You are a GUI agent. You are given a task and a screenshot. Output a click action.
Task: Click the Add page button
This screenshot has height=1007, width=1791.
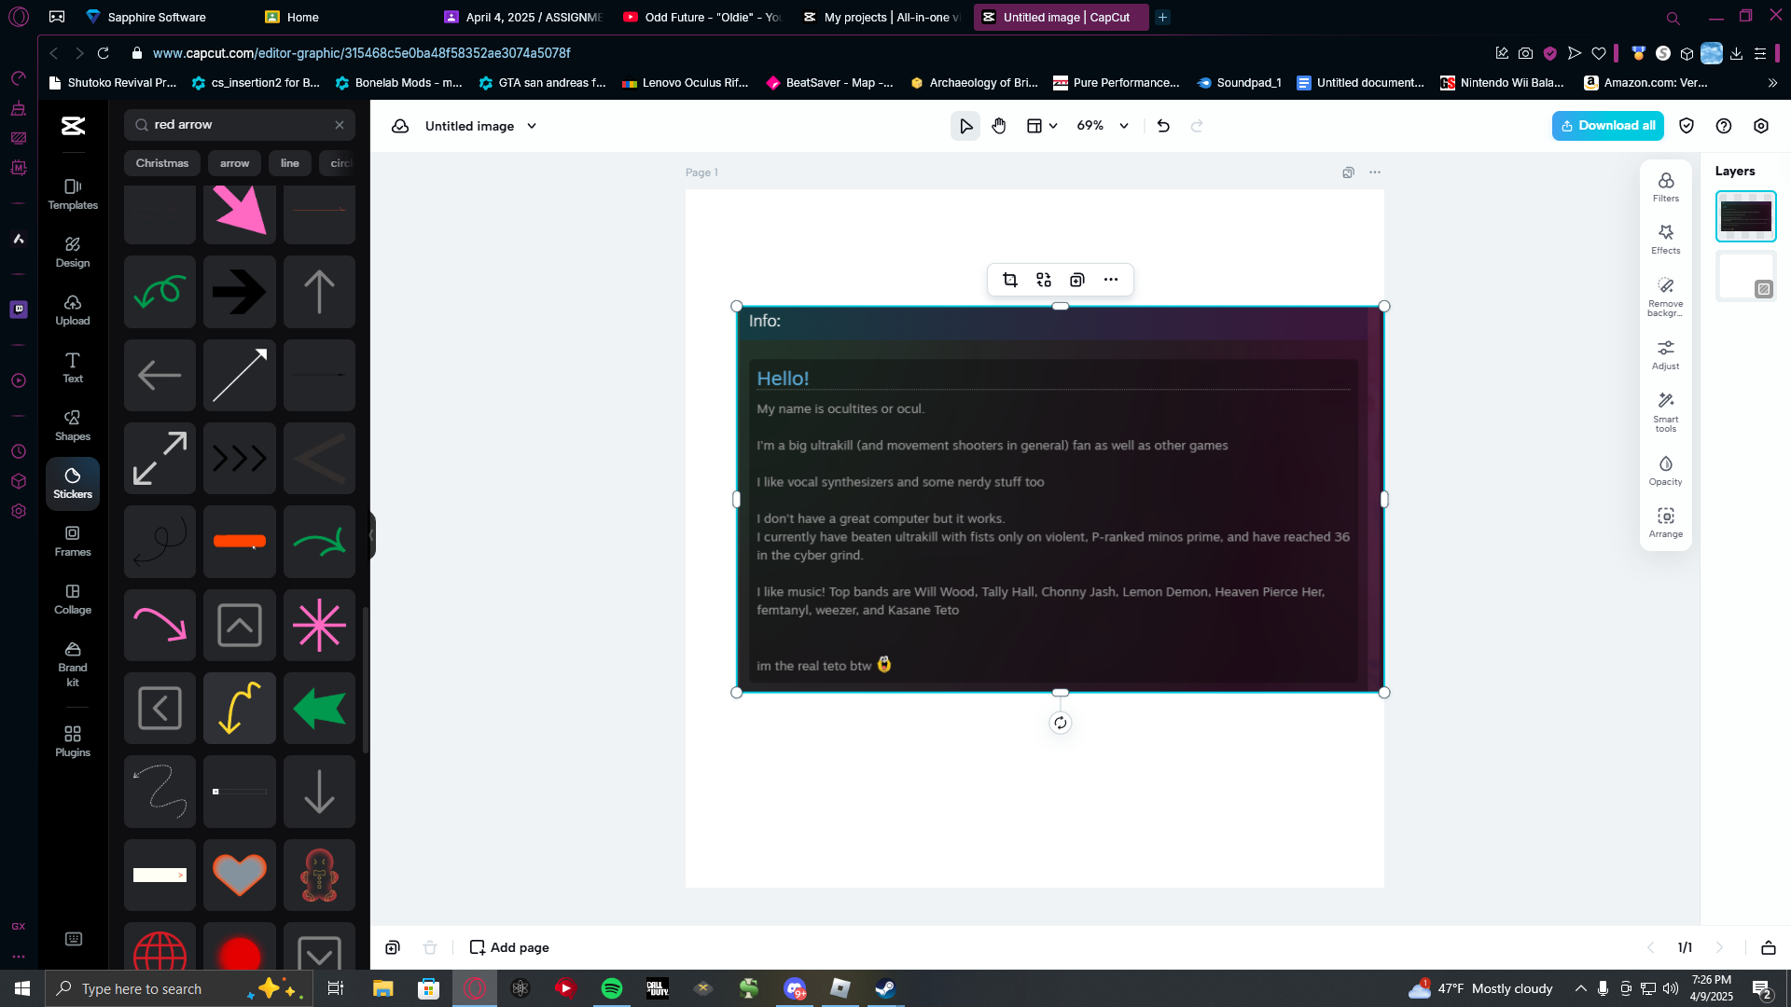click(x=509, y=947)
